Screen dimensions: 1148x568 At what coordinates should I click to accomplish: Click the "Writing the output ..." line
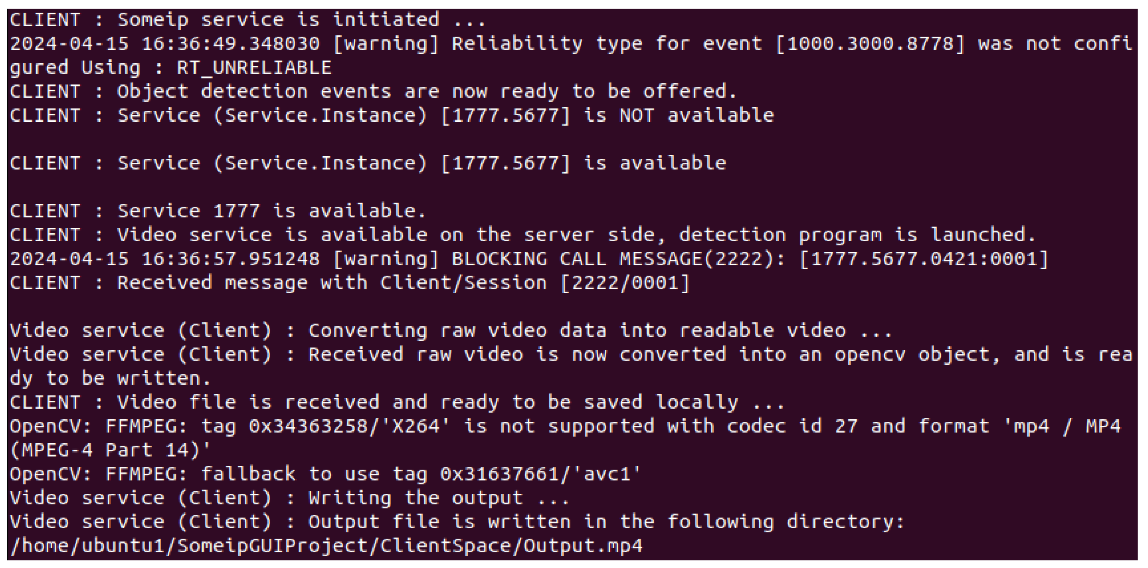(290, 498)
